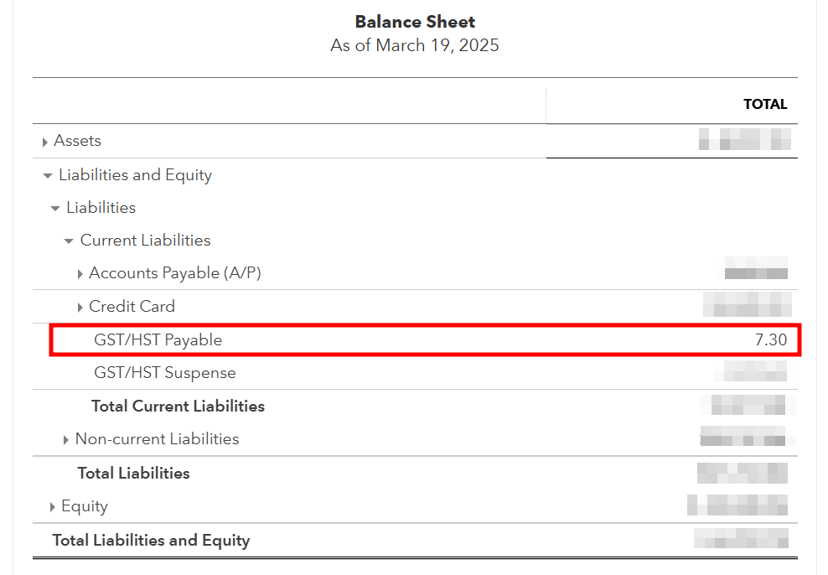Screen dimensions: 828x575
Task: Open the Assets total amount
Action: (744, 140)
